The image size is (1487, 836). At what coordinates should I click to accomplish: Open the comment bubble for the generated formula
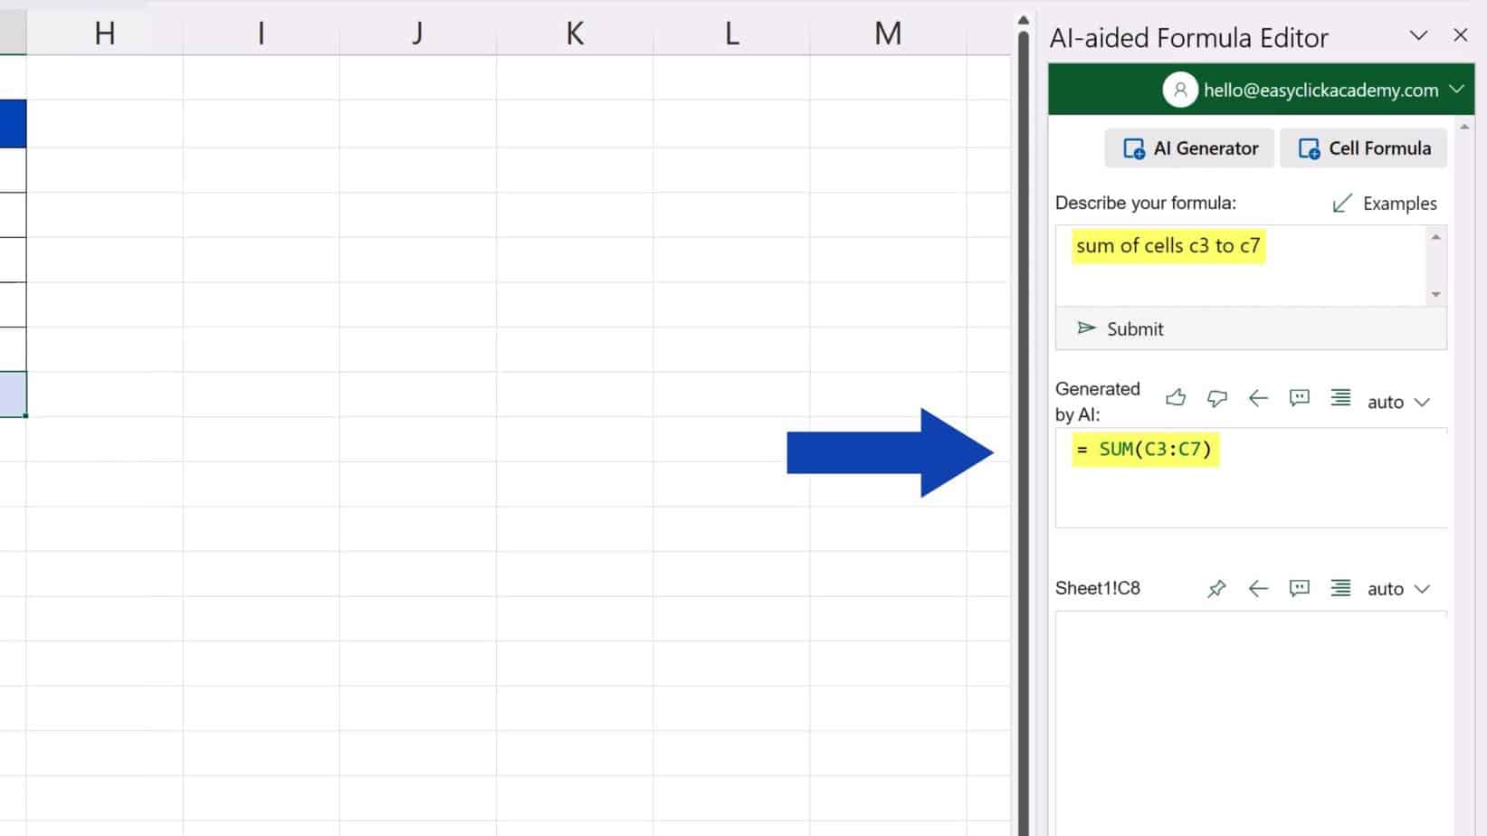tap(1299, 398)
